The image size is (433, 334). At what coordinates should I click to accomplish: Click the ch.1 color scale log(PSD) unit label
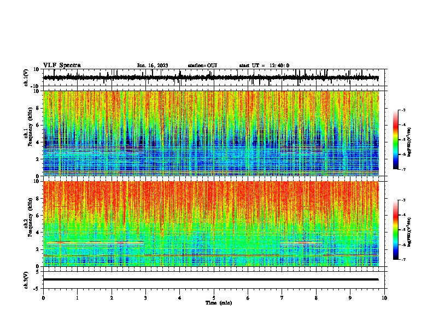[409, 142]
